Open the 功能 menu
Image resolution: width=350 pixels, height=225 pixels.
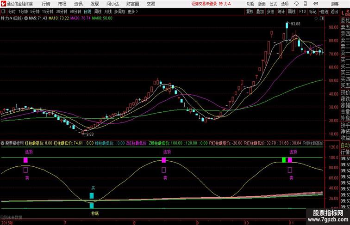click(x=250, y=4)
